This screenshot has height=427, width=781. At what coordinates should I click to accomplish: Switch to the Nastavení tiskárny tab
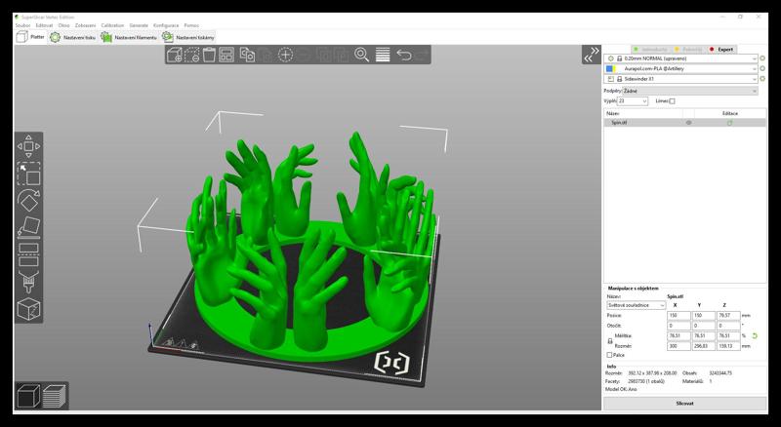click(x=188, y=37)
